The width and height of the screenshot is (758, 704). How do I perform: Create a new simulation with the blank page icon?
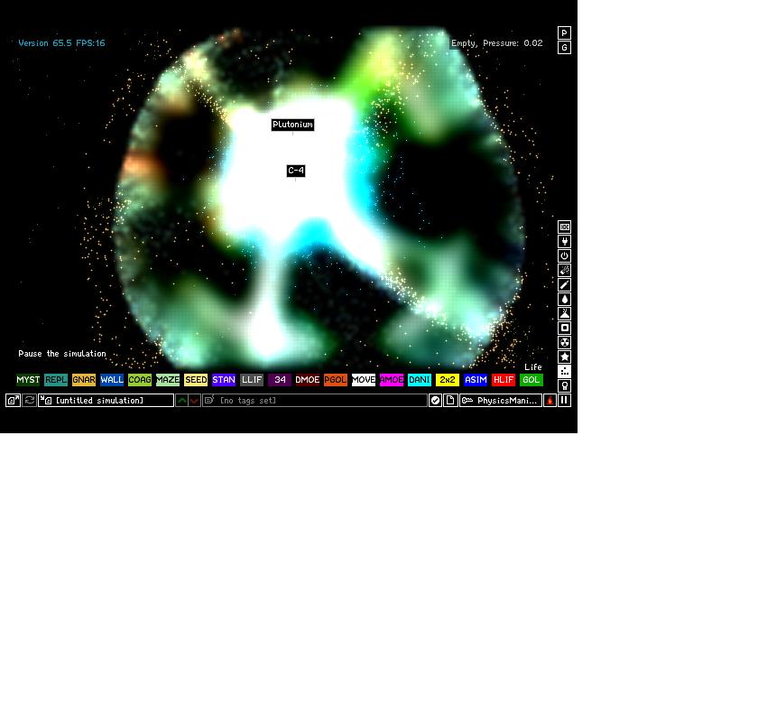(450, 401)
